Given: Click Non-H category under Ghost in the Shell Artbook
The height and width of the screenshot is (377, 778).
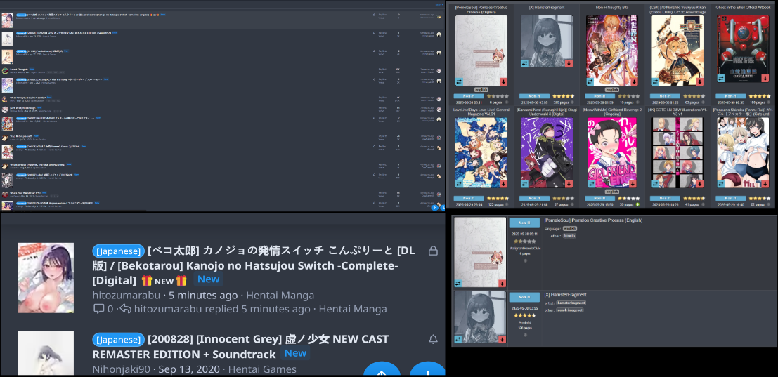Looking at the screenshot, I should click(x=730, y=96).
